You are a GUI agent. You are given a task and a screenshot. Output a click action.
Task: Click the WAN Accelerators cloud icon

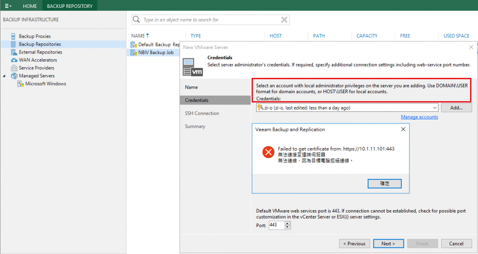tap(14, 60)
